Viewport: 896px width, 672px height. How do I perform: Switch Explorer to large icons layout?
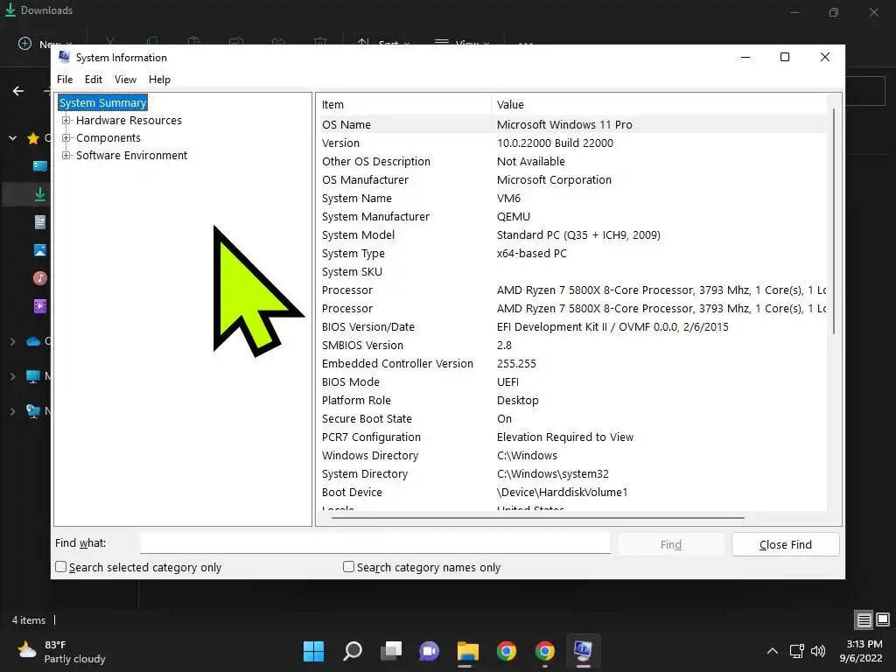click(883, 620)
